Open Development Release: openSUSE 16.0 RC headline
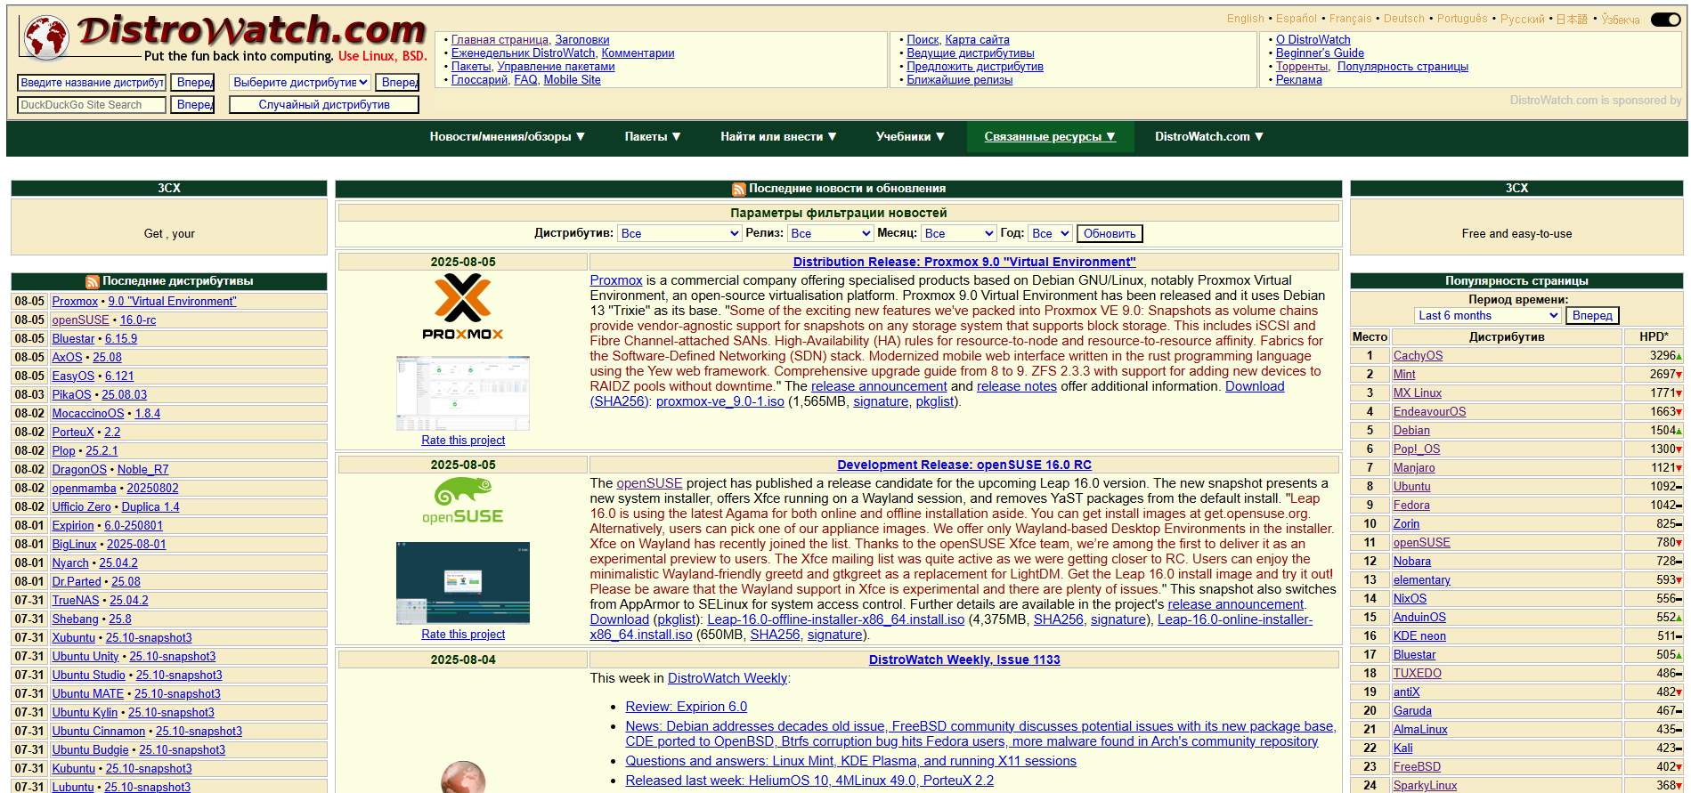Screen dimensions: 1691x793 [964, 465]
